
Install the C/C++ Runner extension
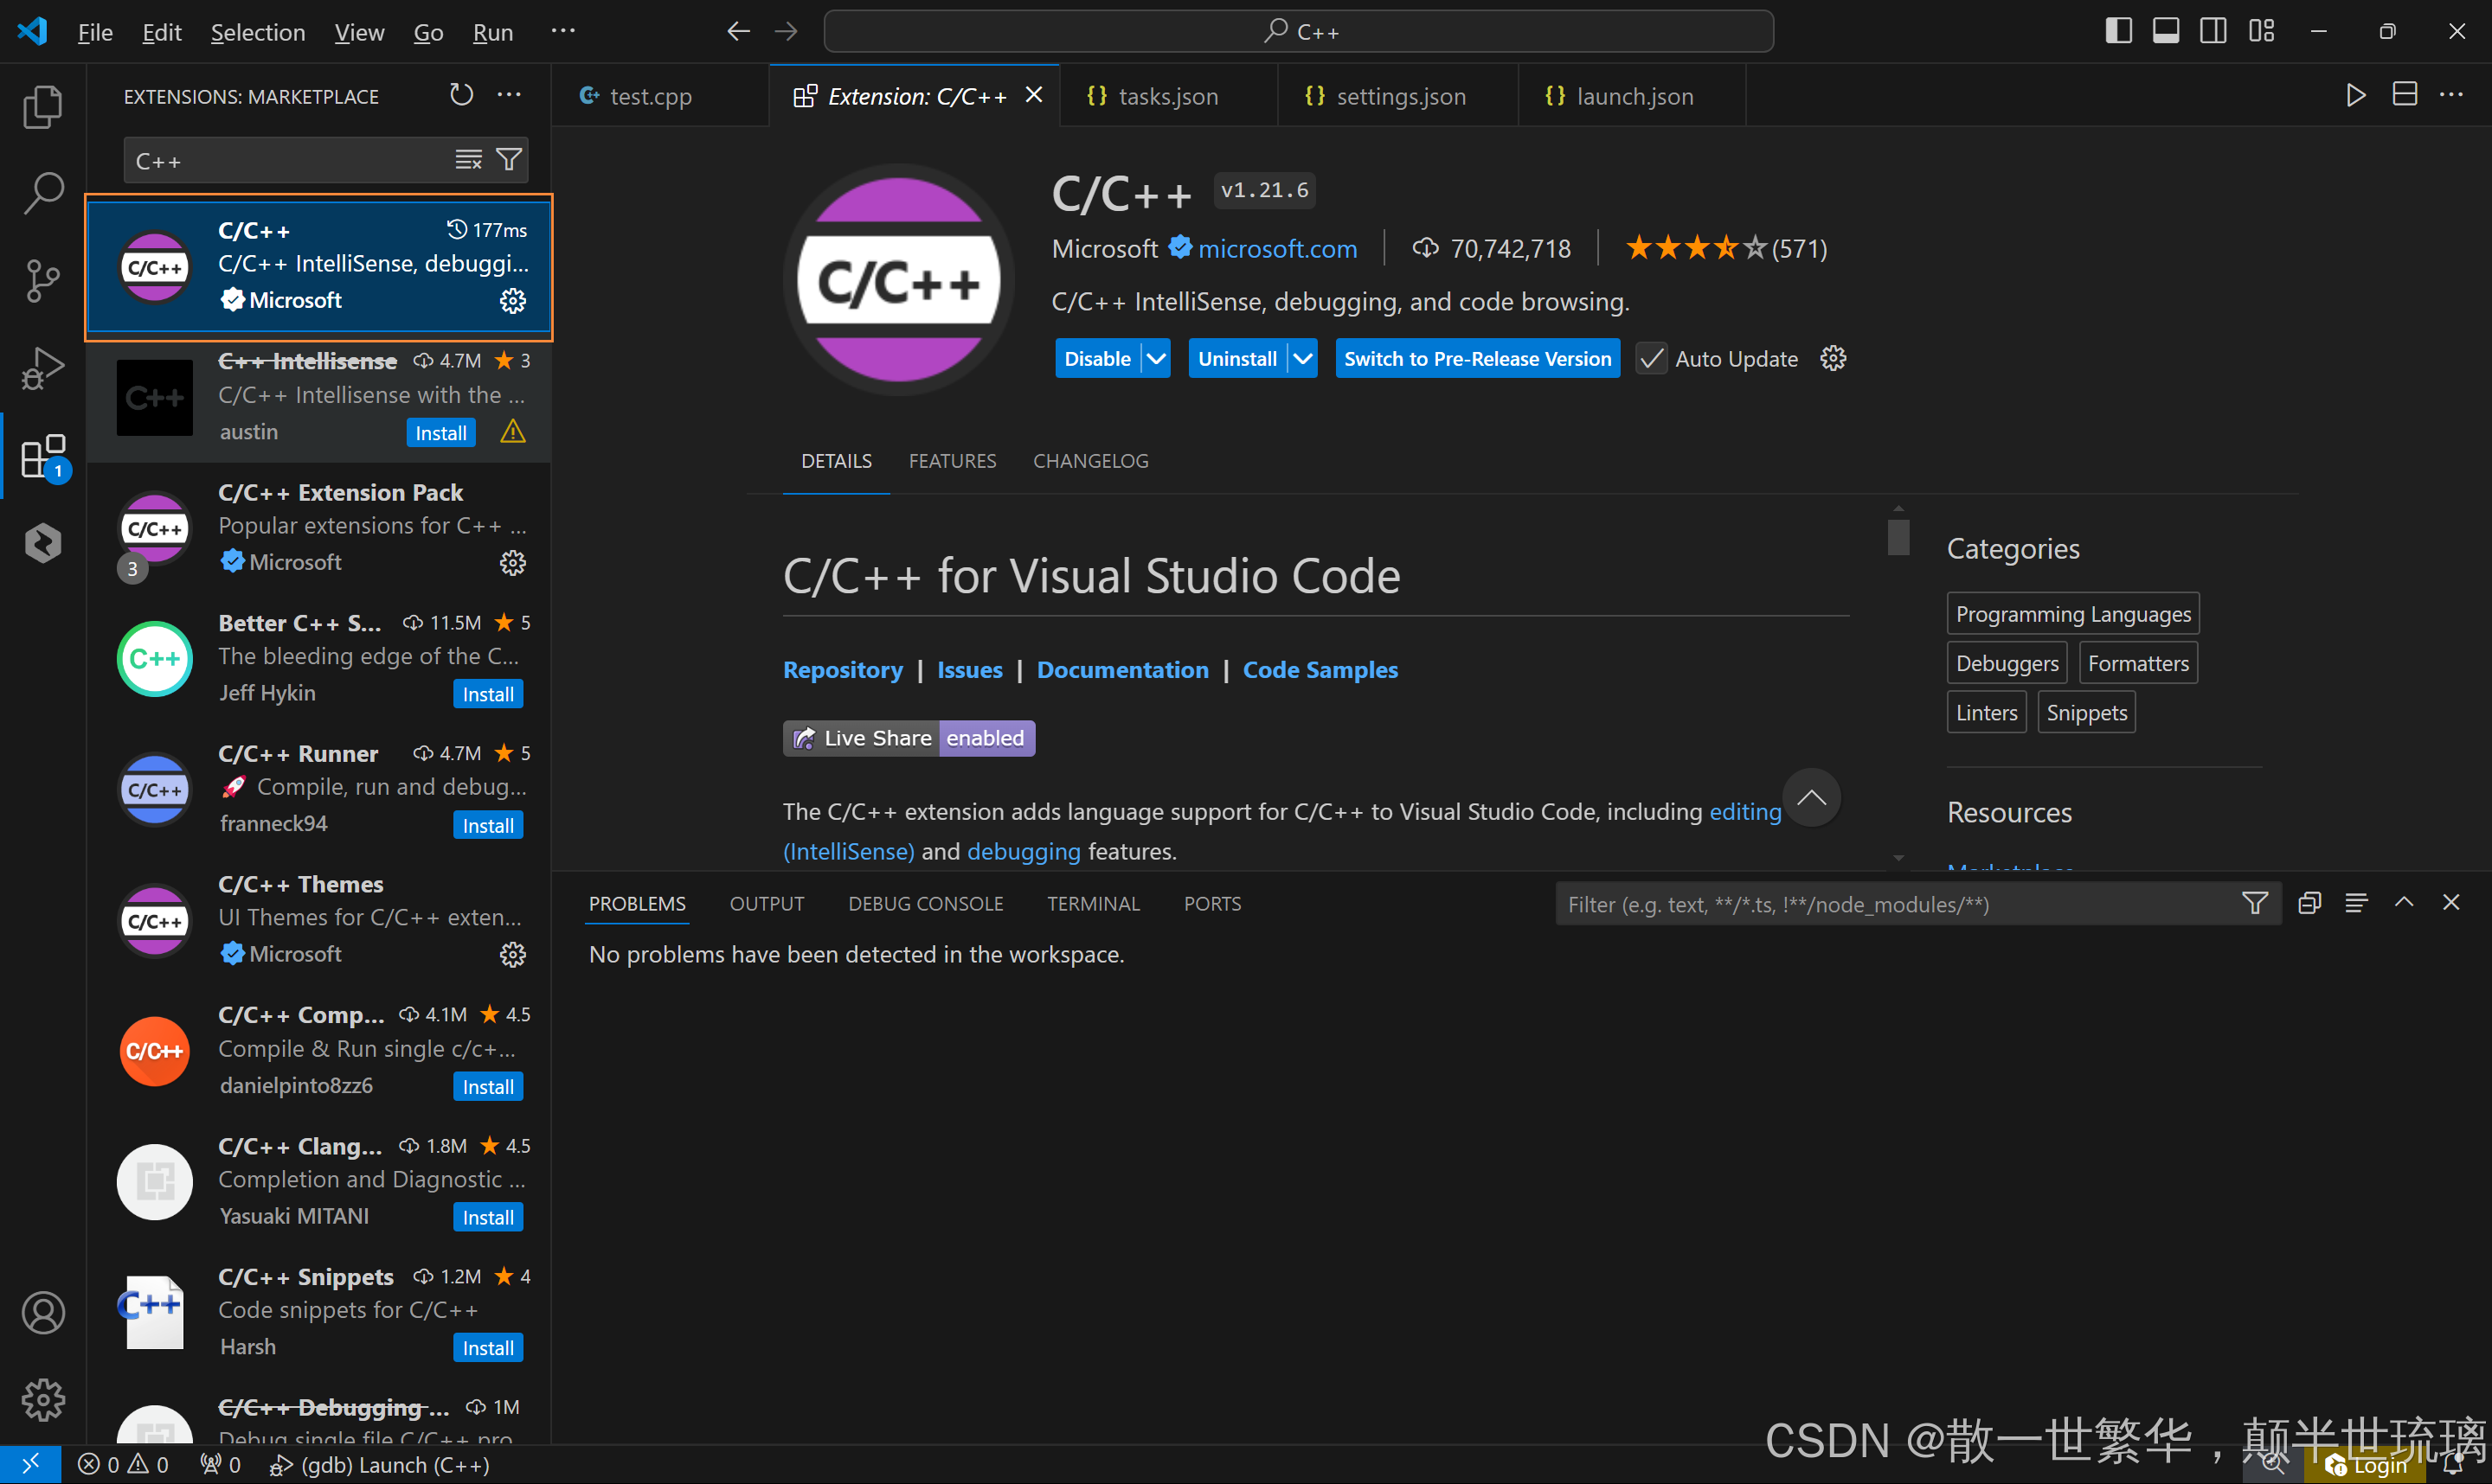click(x=488, y=826)
